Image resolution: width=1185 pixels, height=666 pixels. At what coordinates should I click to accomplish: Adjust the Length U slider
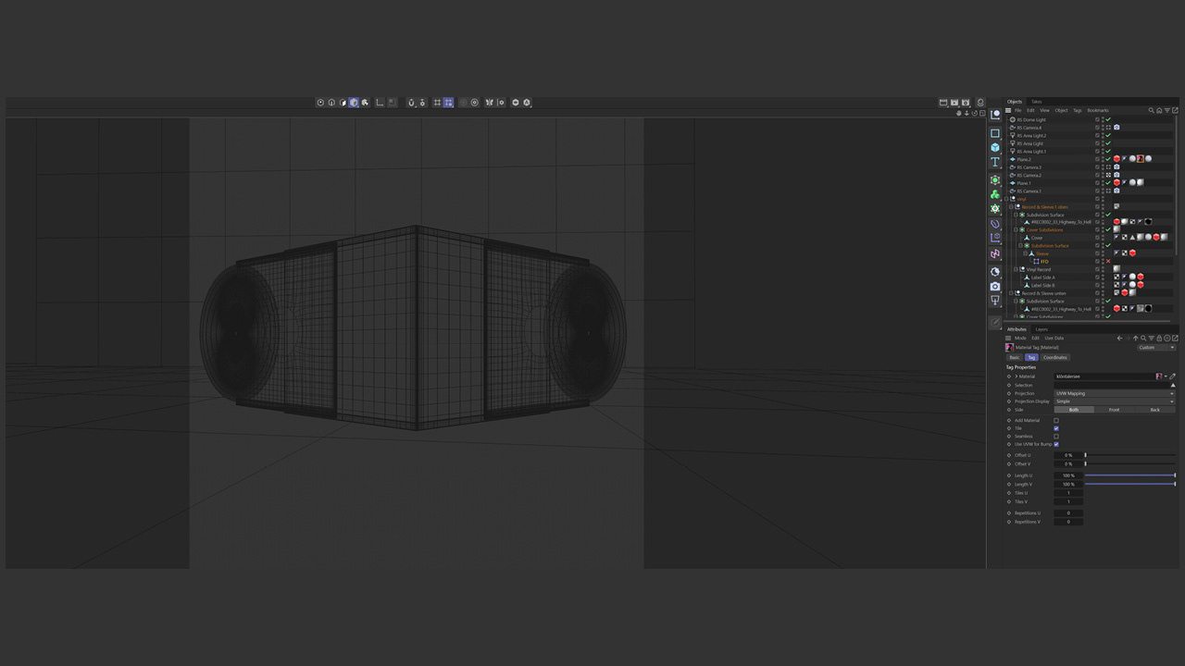coord(1129,475)
